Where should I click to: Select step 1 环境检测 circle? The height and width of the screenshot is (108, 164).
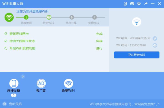(x=26, y=17)
